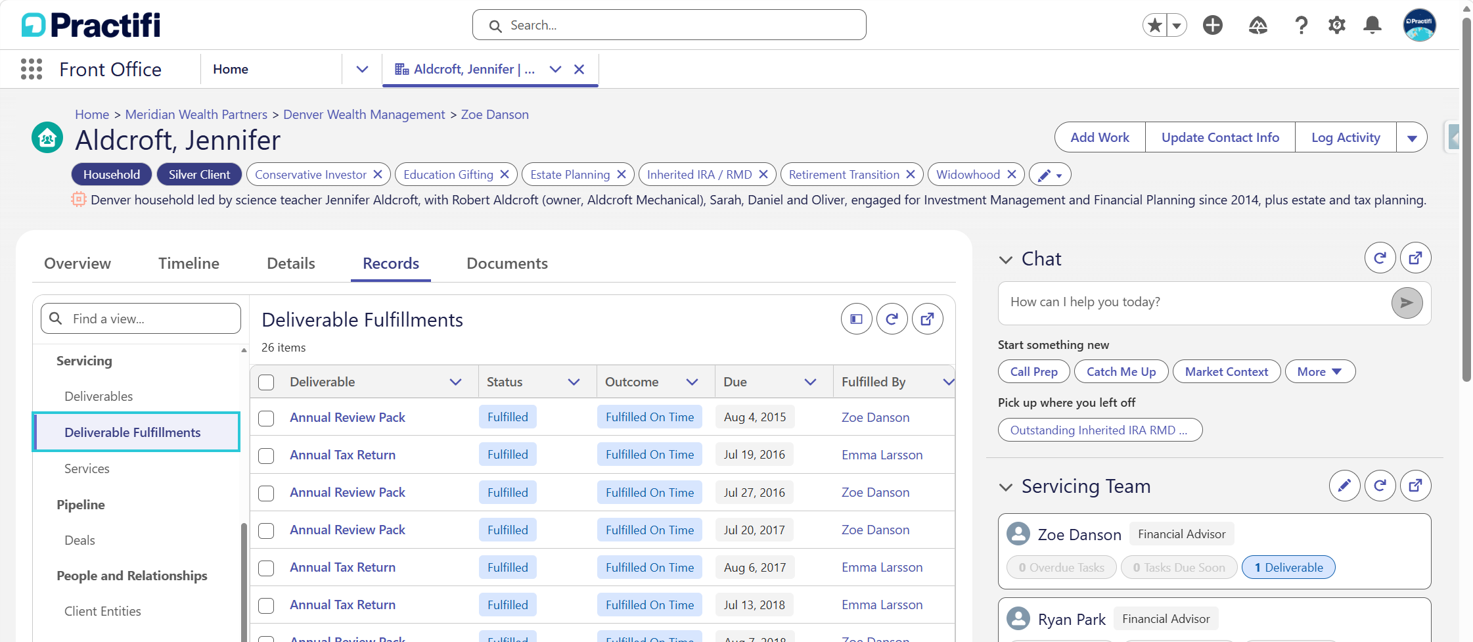
Task: Open the Deliverable column menu
Action: click(455, 382)
